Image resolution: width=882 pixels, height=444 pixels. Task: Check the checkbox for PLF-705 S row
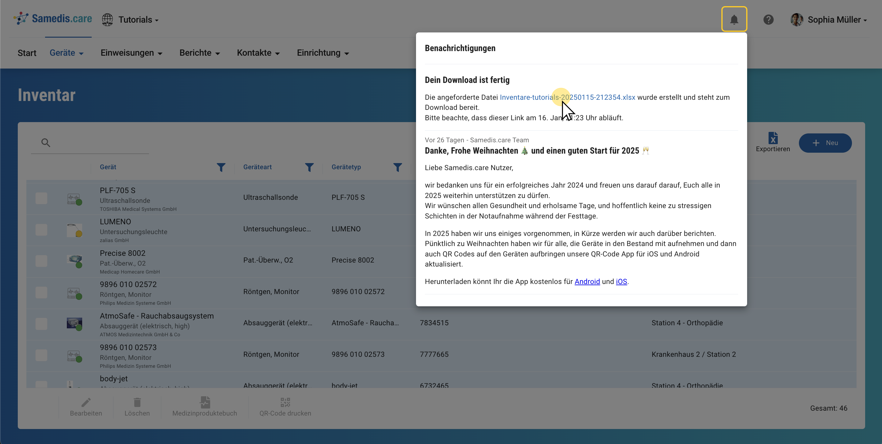[x=41, y=198]
